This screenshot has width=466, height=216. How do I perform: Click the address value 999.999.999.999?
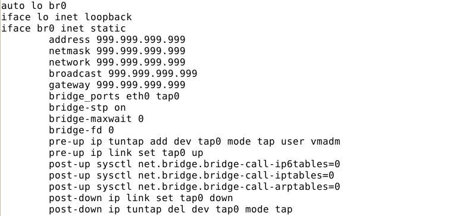point(141,39)
